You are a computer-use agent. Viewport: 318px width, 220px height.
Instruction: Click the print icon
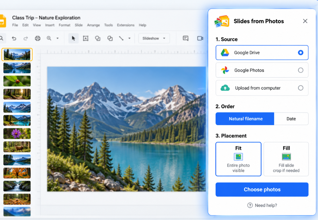point(38,38)
